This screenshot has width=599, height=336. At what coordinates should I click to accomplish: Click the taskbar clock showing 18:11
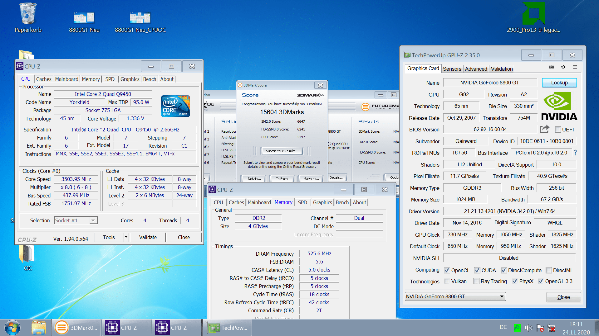[x=576, y=324]
